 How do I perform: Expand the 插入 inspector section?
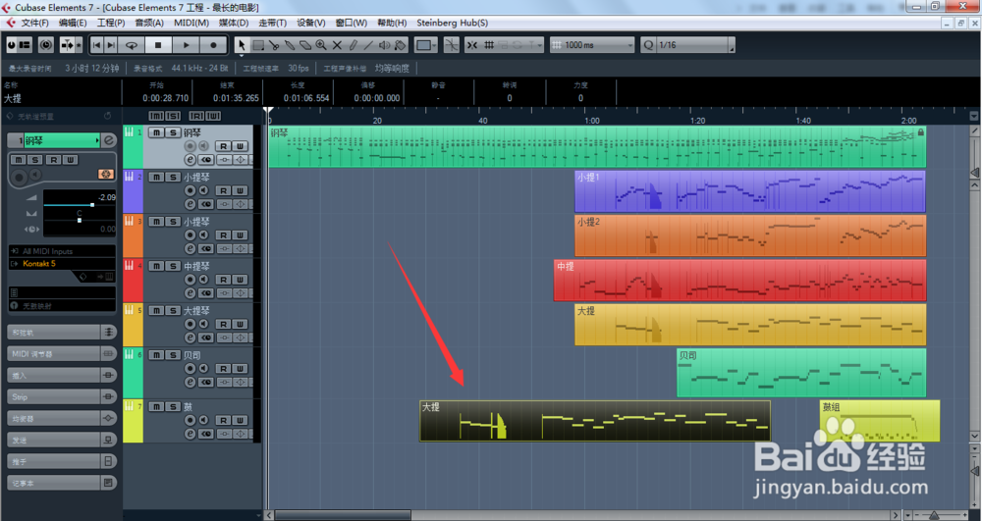(61, 375)
